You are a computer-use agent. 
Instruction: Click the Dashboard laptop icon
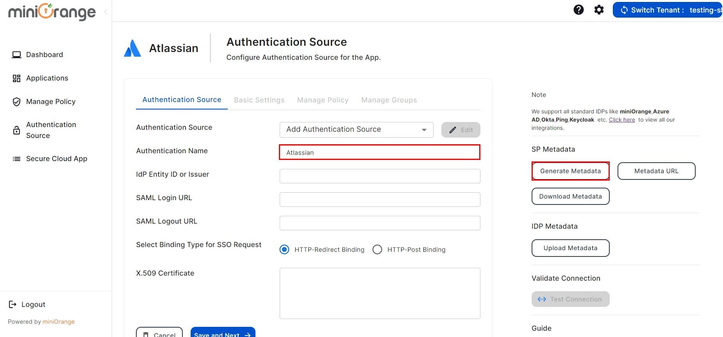pos(16,55)
